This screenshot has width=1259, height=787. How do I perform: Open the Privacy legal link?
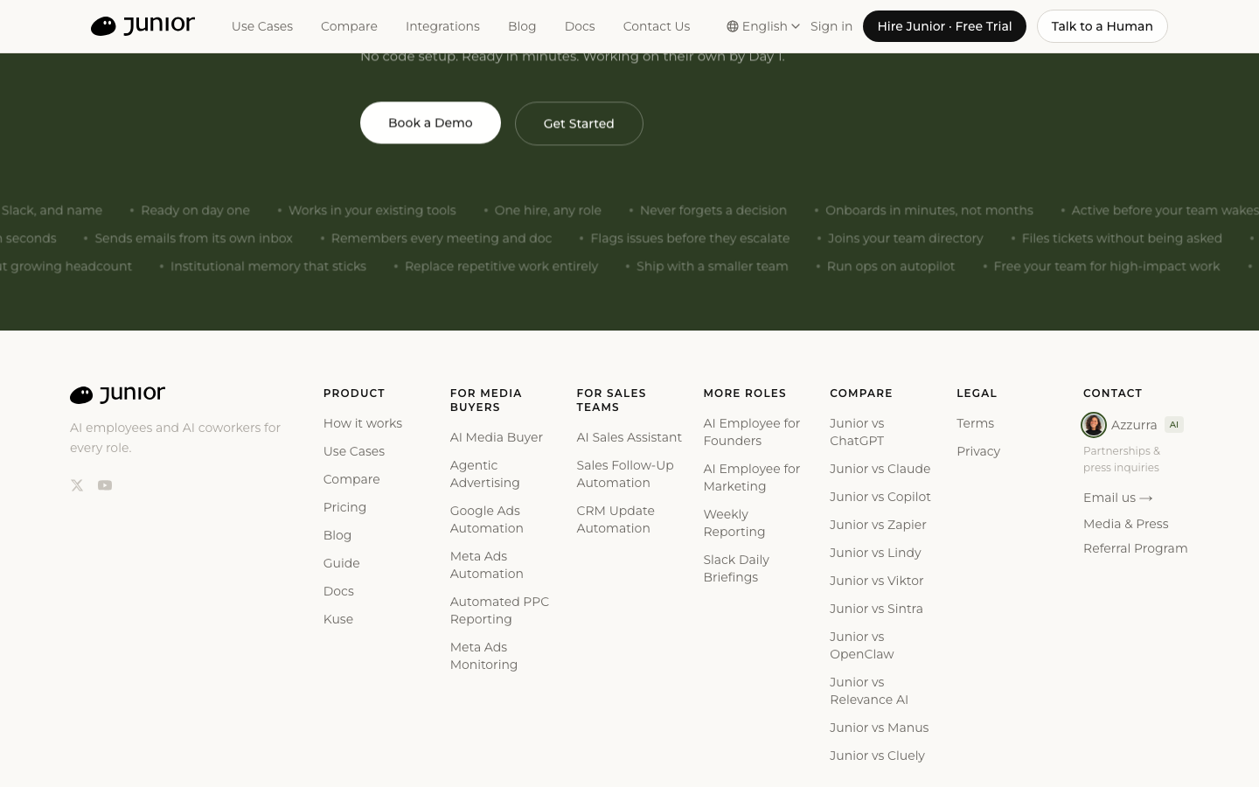coord(978,451)
